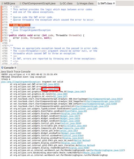Click the Widget.java:2290 link
Screen dimensions: 134x159
[71, 133]
